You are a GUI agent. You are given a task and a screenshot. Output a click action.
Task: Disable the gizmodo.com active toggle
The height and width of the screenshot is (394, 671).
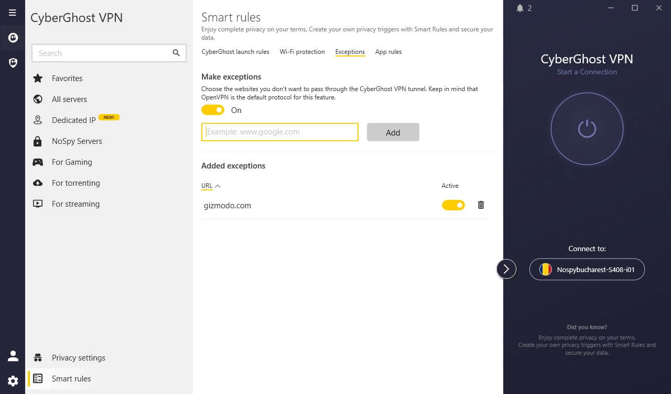click(453, 205)
